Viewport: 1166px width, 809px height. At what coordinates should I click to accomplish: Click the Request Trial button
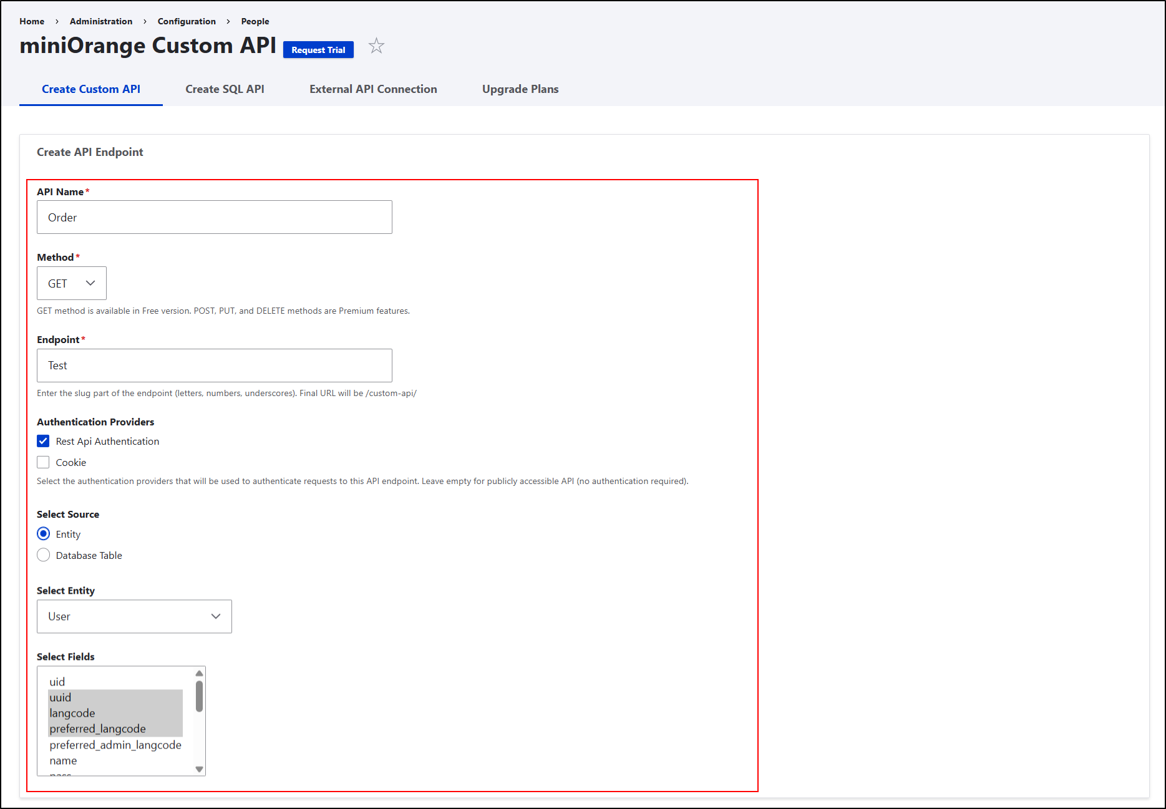[x=318, y=50]
